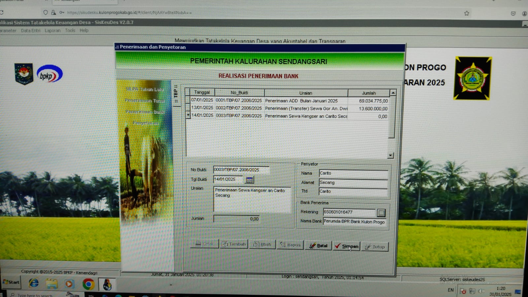Click the Hapus delete button

(290, 245)
